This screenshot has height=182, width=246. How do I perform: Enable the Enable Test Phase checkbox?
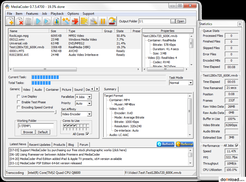(19, 102)
